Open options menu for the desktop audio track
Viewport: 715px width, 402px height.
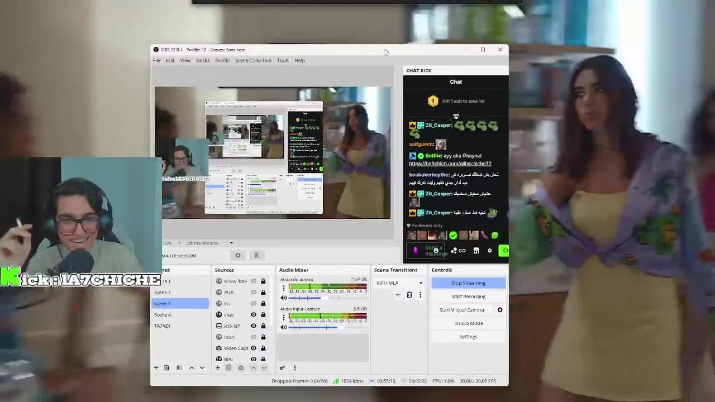[x=283, y=288]
